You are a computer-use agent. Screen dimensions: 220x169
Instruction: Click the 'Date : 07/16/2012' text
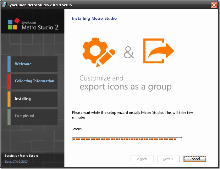tap(16, 161)
